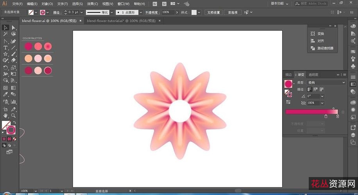Select the Symbol Sprayer tool
The width and height of the screenshot is (358, 195).
coord(5,102)
